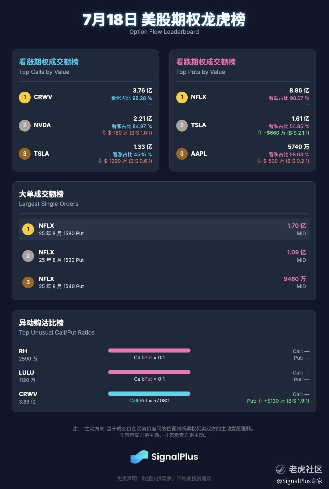This screenshot has height=489, width=329.
Task: Click the gold rank 1 badge beside NFLX puts
Action: click(182, 97)
